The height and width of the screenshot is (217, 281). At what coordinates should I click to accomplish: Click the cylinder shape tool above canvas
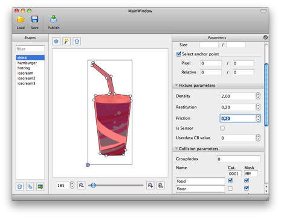point(77,42)
